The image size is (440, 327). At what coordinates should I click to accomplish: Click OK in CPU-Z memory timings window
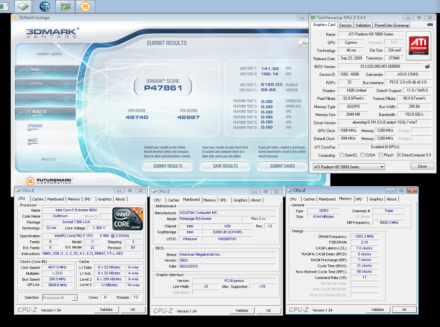click(404, 310)
